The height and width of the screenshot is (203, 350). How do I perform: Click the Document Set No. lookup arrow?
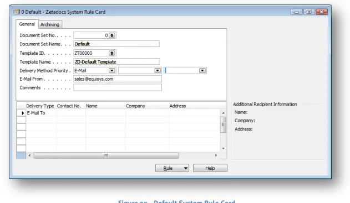pyautogui.click(x=112, y=35)
